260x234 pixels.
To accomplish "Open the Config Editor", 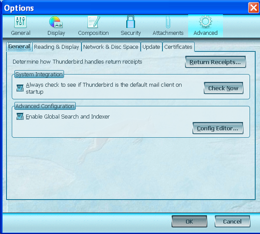I will point(218,128).
